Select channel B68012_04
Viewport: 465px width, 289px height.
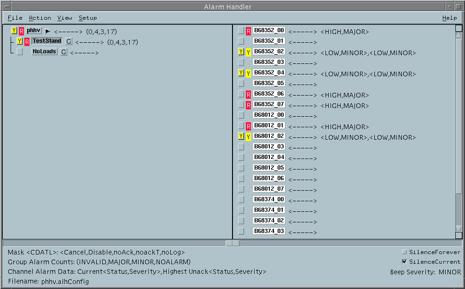(x=269, y=158)
